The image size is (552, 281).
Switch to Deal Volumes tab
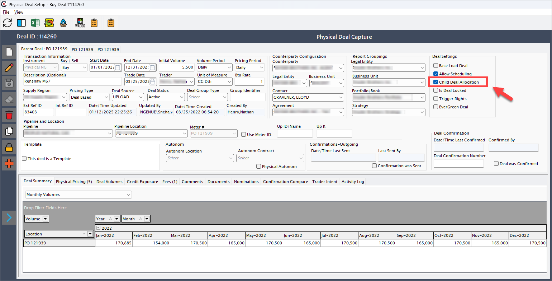pos(109,182)
